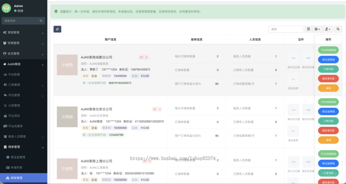Viewport: 346px width, 184px height.
Task: Click 平台余额明细 for 上海分公司 row
Action: (328, 154)
